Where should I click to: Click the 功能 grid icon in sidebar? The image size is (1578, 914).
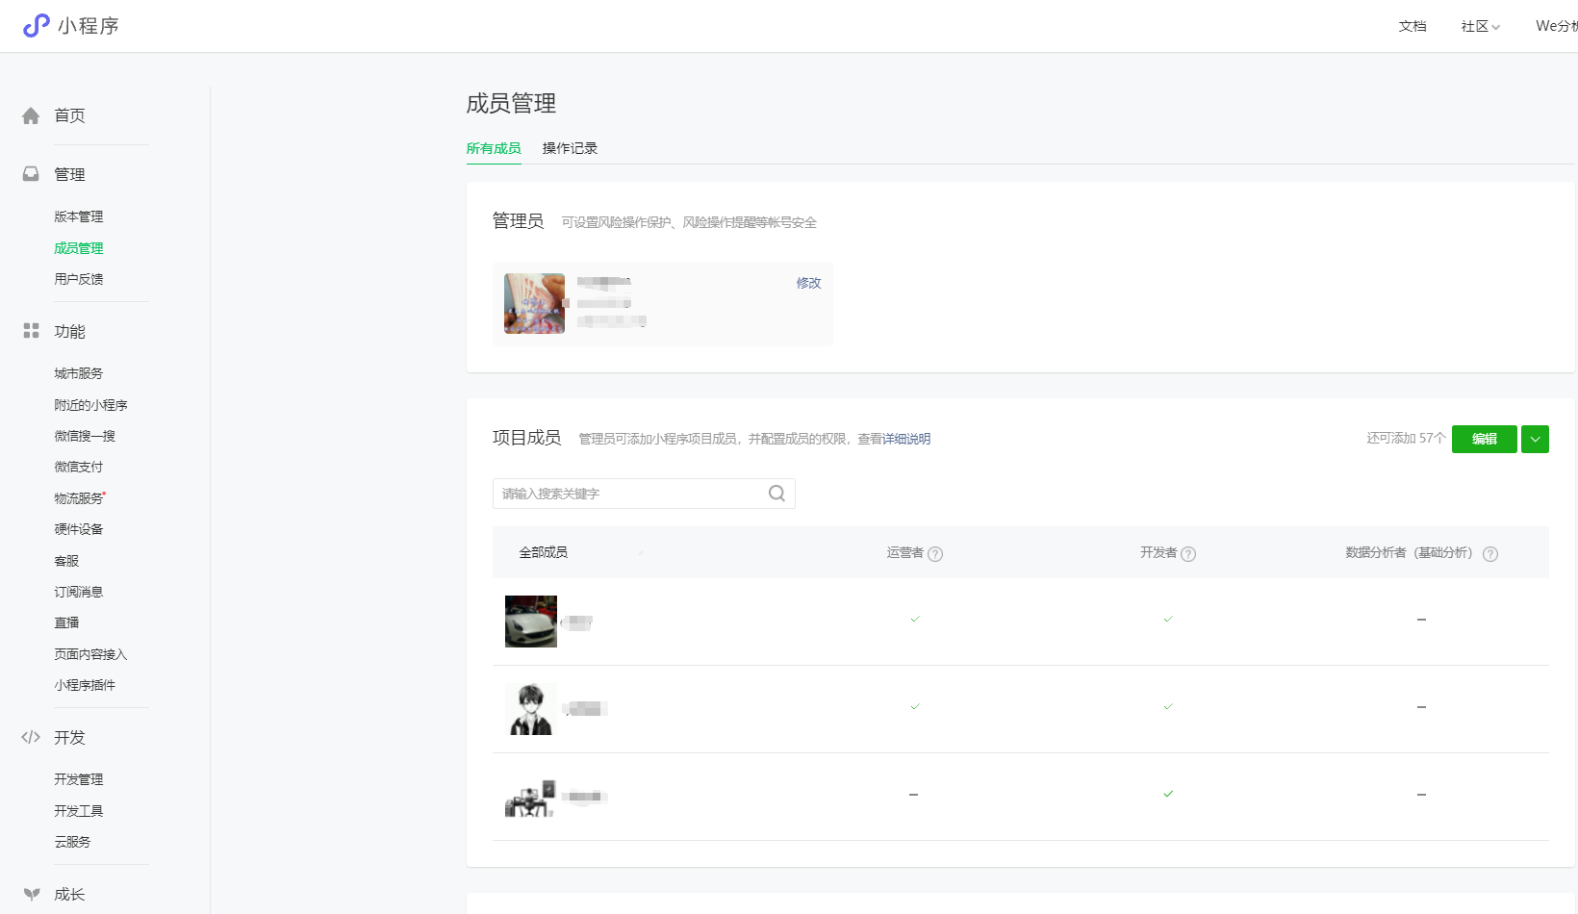[x=31, y=331]
